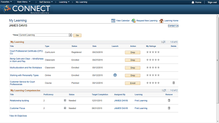Remove the Relationship building competency
This screenshot has width=219, height=123.
coord(169,100)
